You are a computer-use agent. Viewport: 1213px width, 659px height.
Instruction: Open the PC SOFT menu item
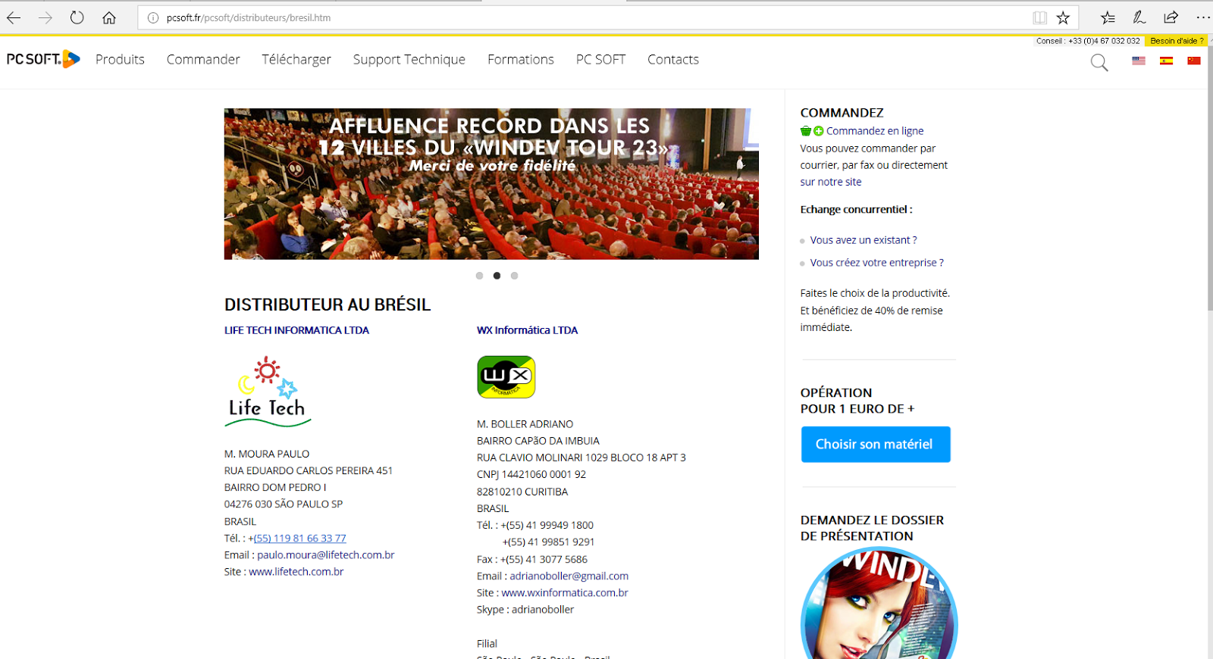tap(600, 59)
